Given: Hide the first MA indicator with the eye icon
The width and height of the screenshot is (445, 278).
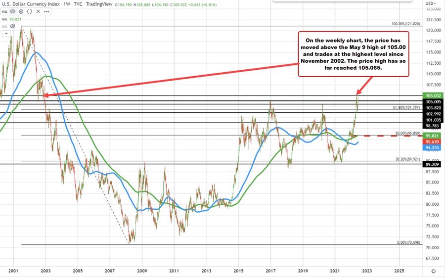Looking at the screenshot, I should coord(12,12).
